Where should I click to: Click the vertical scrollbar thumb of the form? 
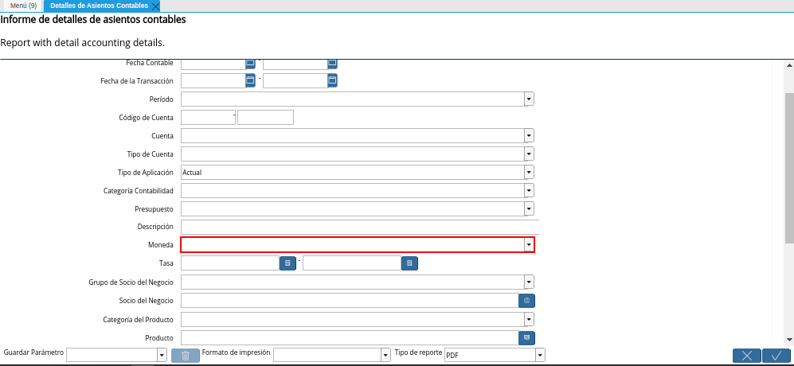pos(789,167)
